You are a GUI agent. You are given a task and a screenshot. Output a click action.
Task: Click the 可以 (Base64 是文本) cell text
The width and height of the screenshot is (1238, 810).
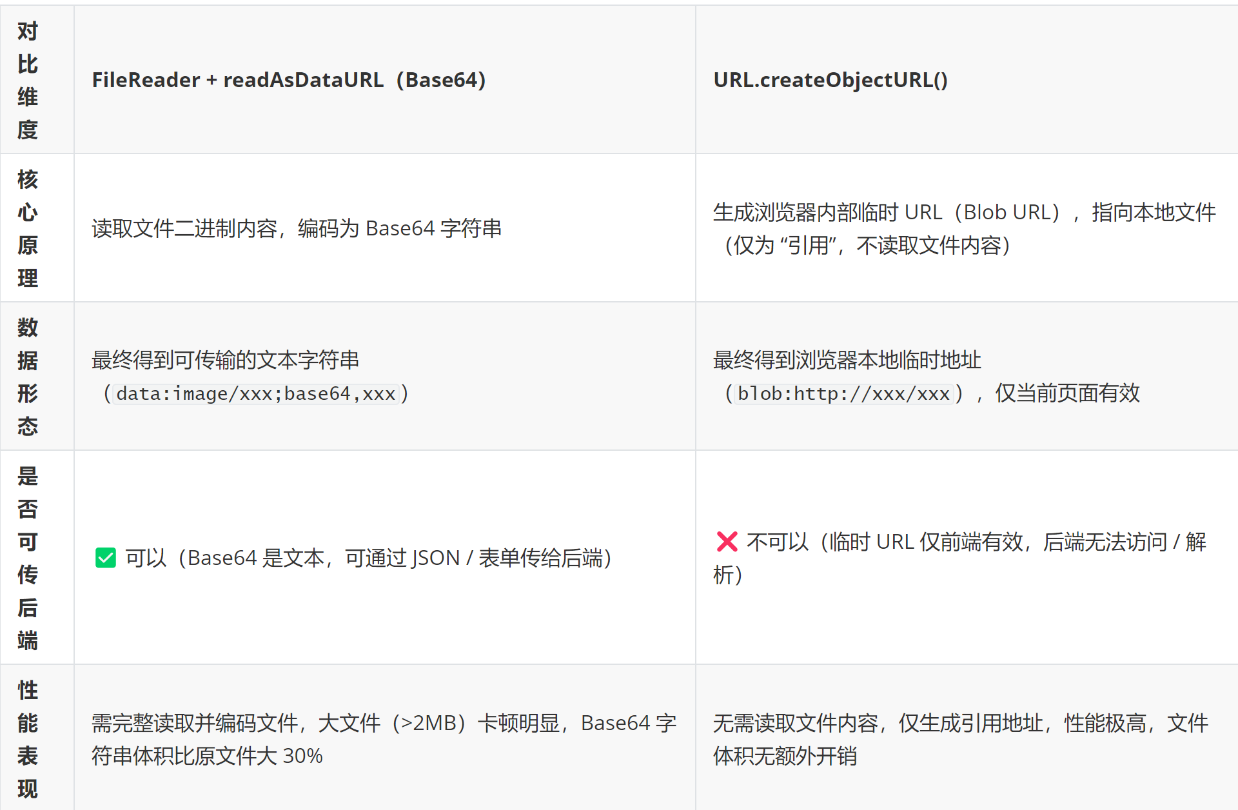pos(368,558)
